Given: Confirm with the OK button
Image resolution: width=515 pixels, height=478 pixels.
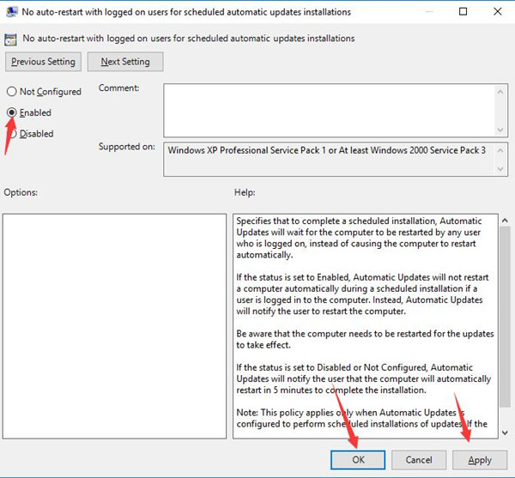Looking at the screenshot, I should [358, 460].
